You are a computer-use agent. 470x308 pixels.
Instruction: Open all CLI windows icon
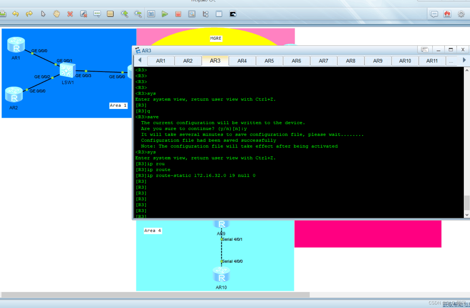coord(233,14)
